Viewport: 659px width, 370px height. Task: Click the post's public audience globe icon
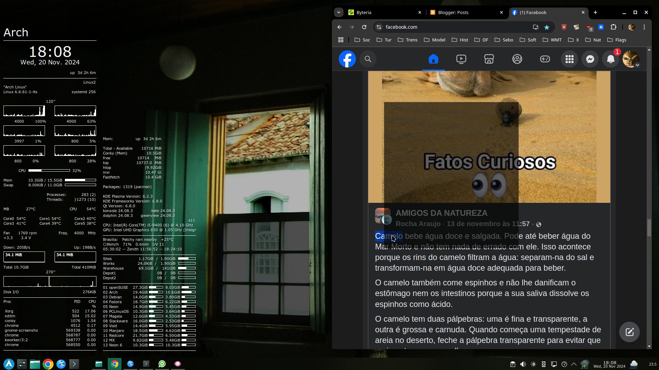[539, 225]
